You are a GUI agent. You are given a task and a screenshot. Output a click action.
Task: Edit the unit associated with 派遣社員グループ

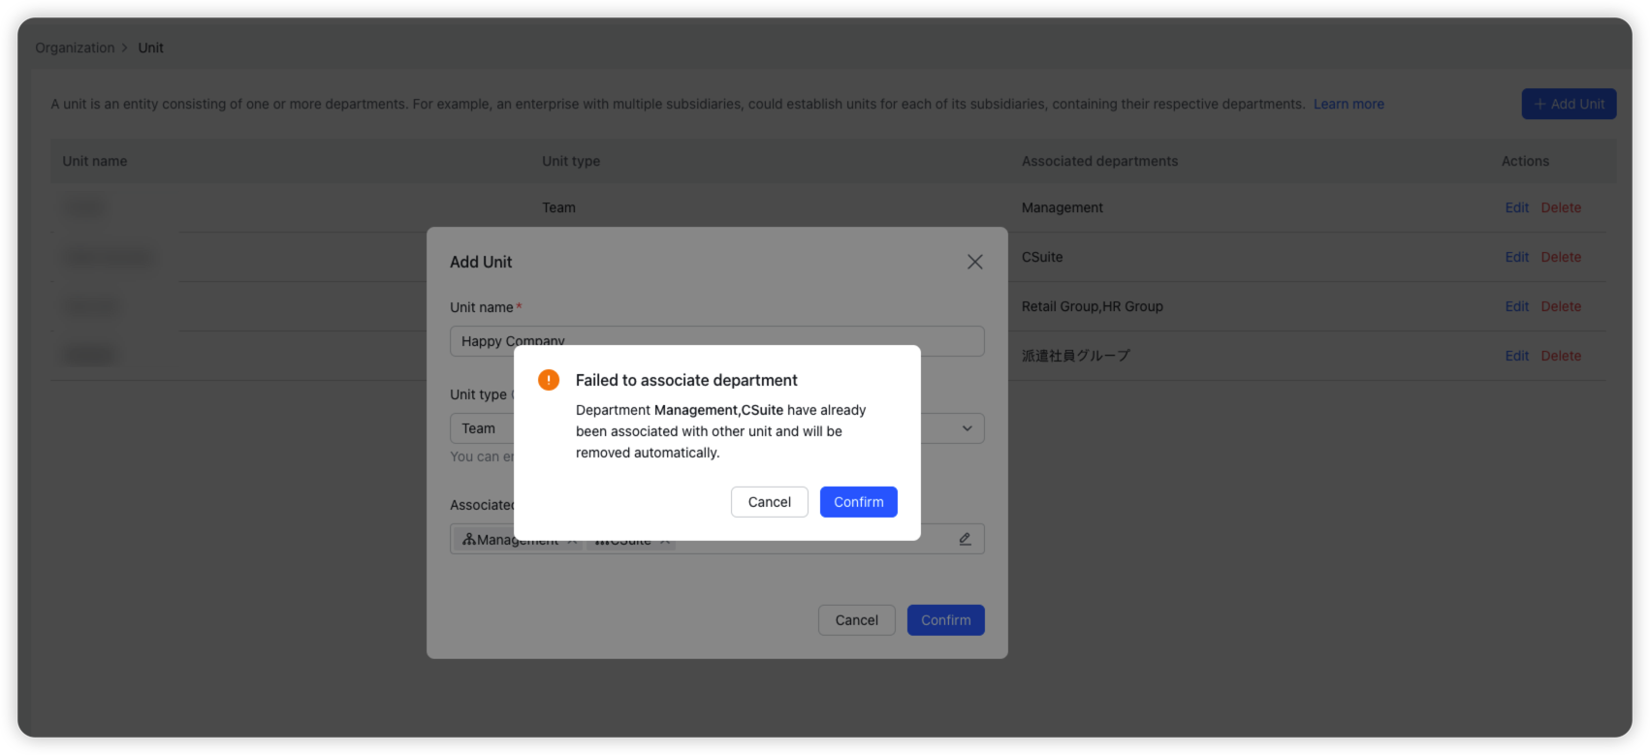(1516, 356)
